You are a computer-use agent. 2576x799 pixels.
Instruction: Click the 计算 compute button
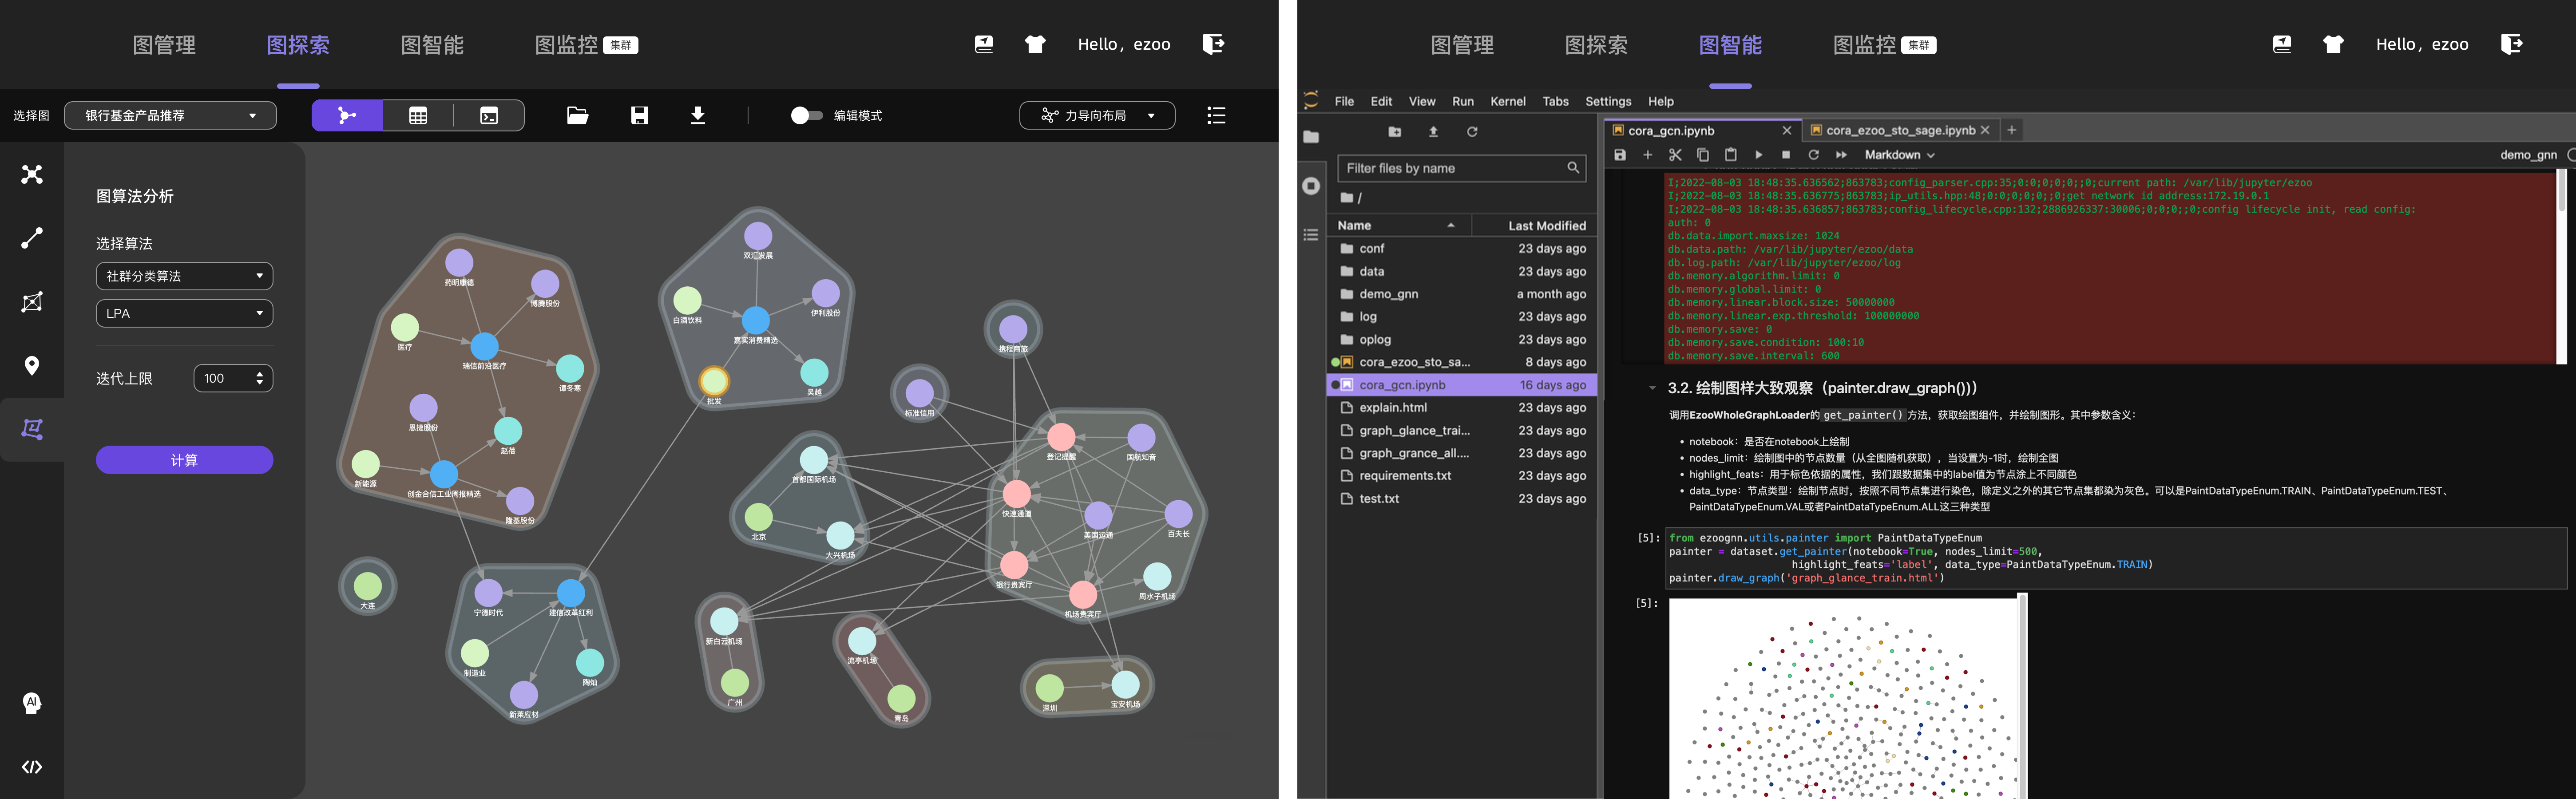(184, 460)
